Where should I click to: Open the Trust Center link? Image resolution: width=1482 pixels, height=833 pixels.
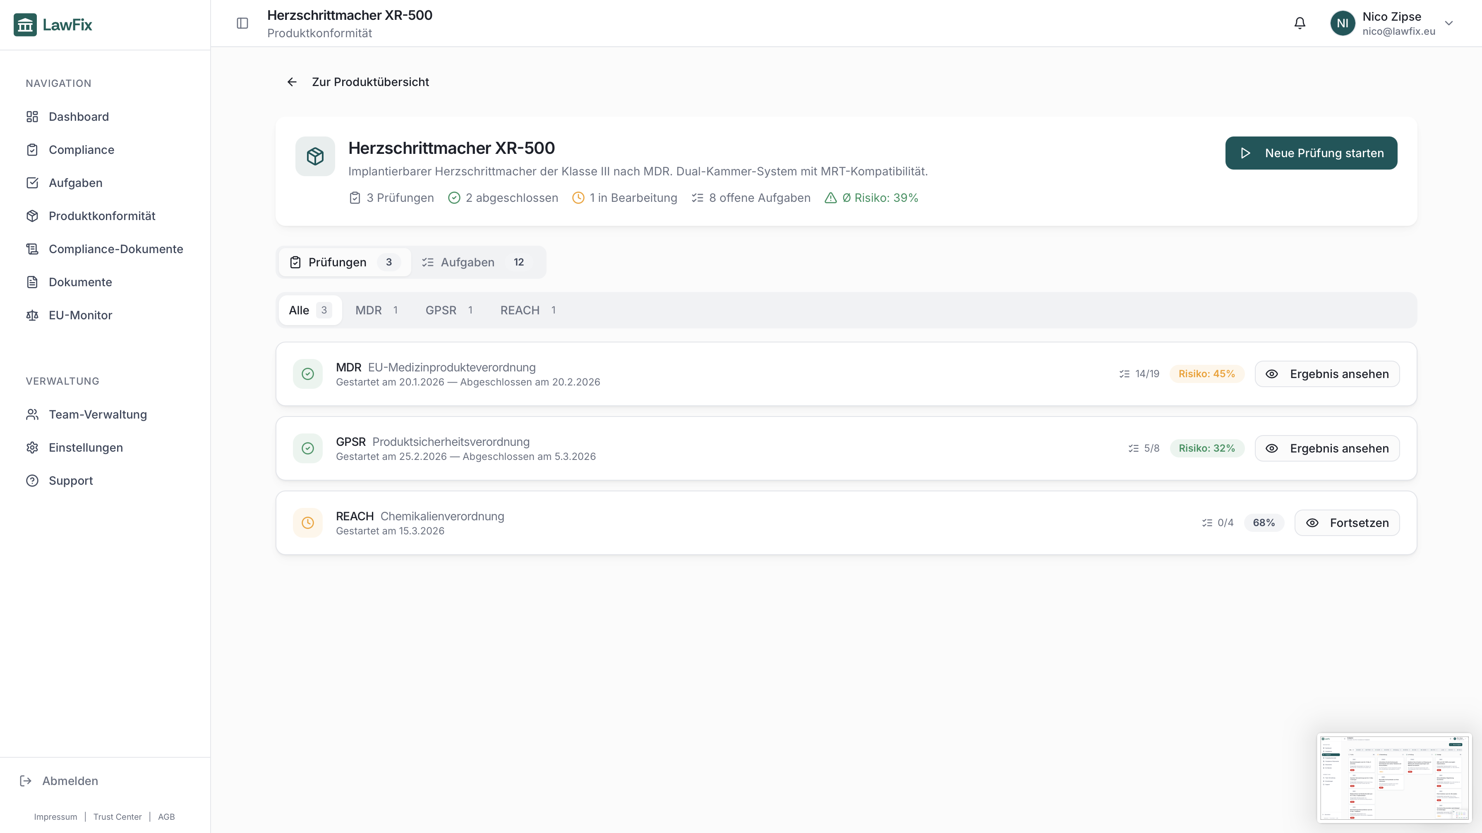tap(118, 817)
